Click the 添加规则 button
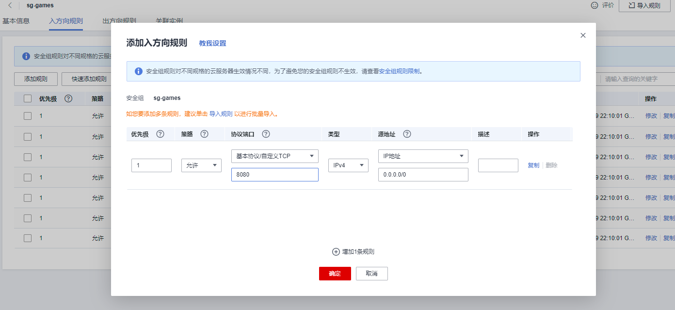Viewport: 675px width, 310px height. (36, 79)
